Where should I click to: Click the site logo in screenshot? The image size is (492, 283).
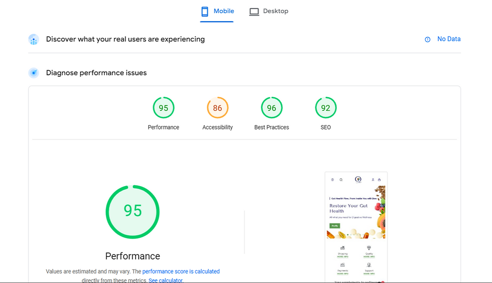pos(358,180)
